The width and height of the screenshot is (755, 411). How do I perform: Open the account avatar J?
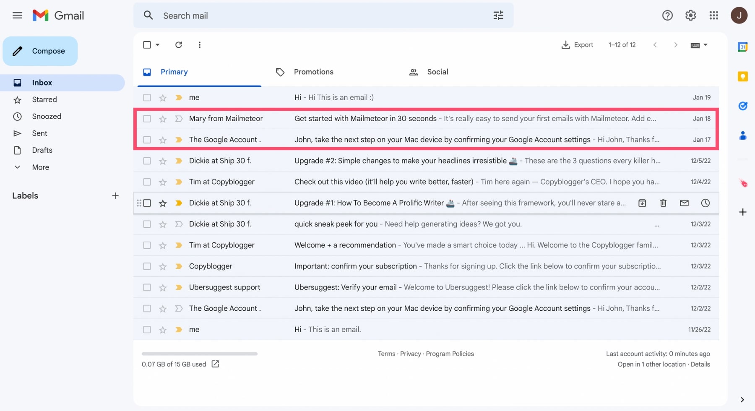click(739, 16)
